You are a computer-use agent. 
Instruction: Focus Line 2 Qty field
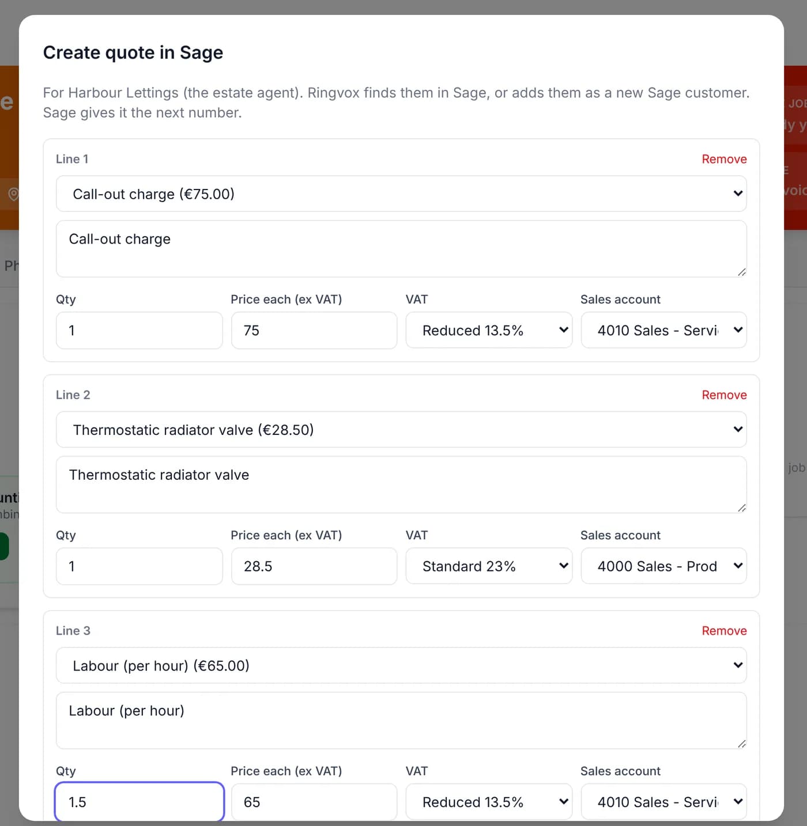pyautogui.click(x=139, y=566)
